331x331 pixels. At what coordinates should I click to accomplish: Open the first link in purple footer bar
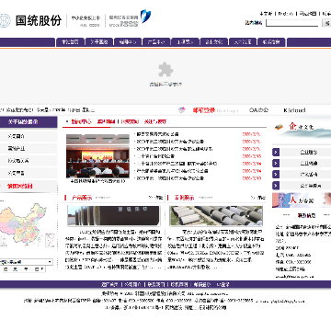point(109,284)
